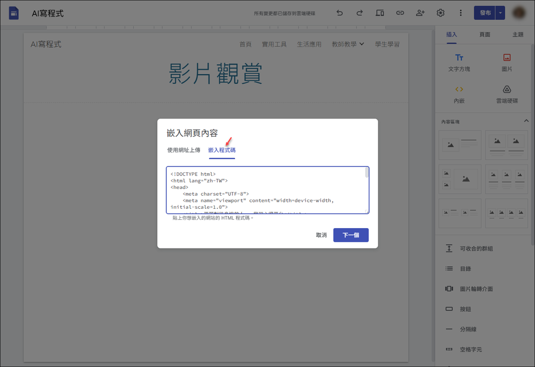The height and width of the screenshot is (367, 535).
Task: Open the settings gear
Action: (x=440, y=13)
